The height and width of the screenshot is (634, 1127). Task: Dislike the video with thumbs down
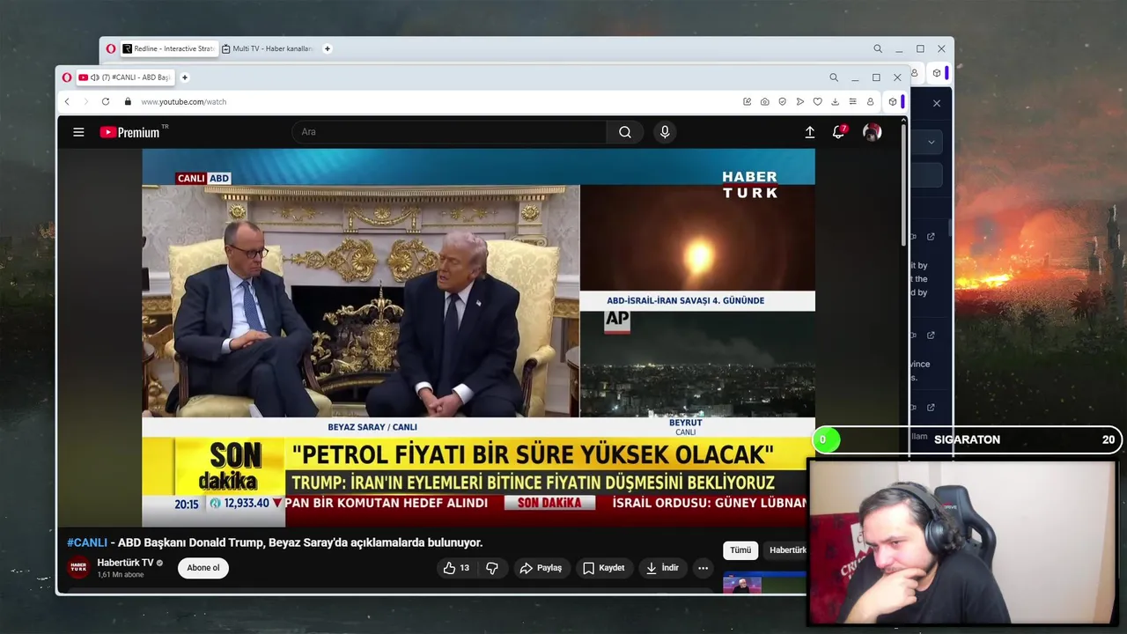(492, 568)
